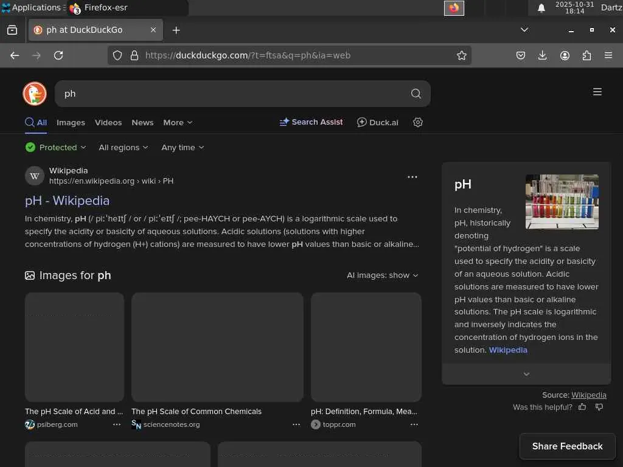Open the test tubes pH thumbnail
This screenshot has width=623, height=467.
click(x=562, y=202)
